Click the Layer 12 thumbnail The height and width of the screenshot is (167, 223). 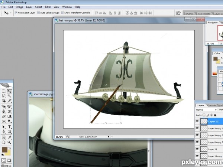point(204,121)
